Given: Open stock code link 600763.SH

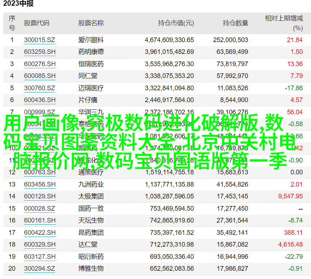Looking at the screenshot, I should [x=40, y=172].
